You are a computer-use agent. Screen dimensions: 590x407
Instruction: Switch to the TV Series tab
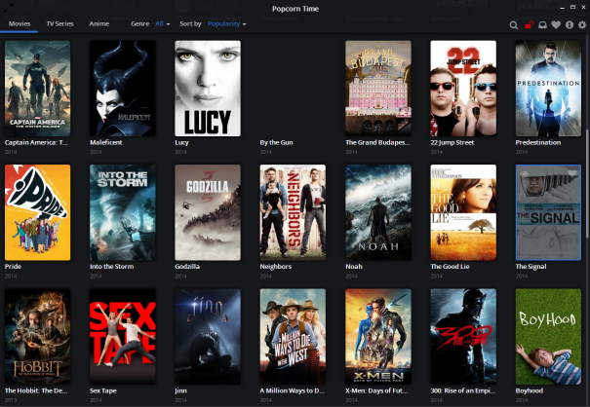click(x=59, y=23)
